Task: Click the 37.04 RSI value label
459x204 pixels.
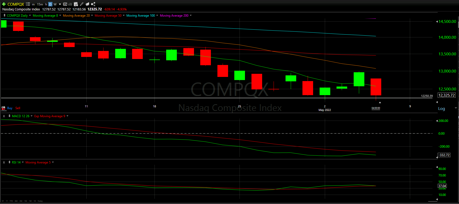Action: pos(442,186)
